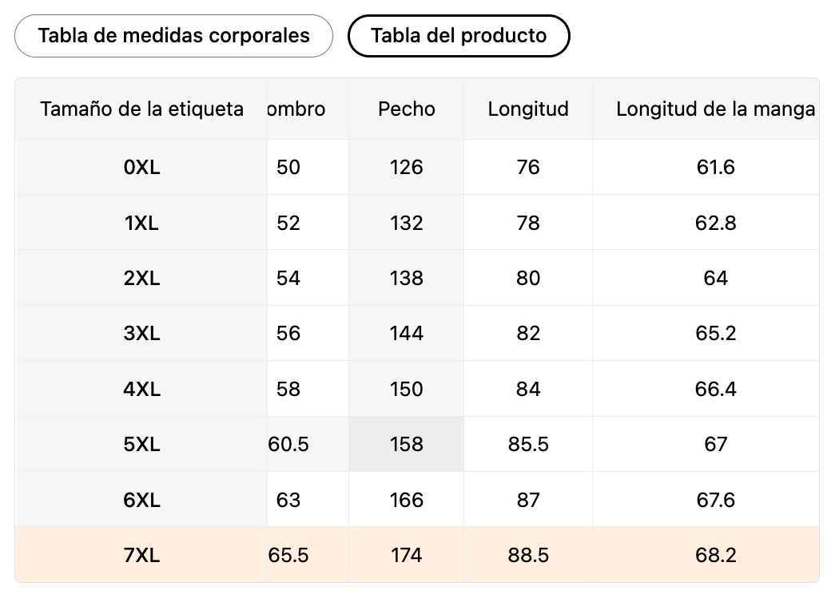Click the 85.5 length value cell
839x610 pixels.
point(528,444)
